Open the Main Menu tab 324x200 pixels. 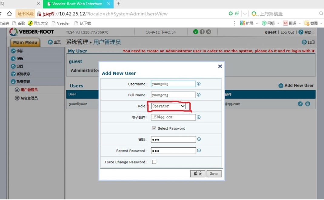point(25,43)
